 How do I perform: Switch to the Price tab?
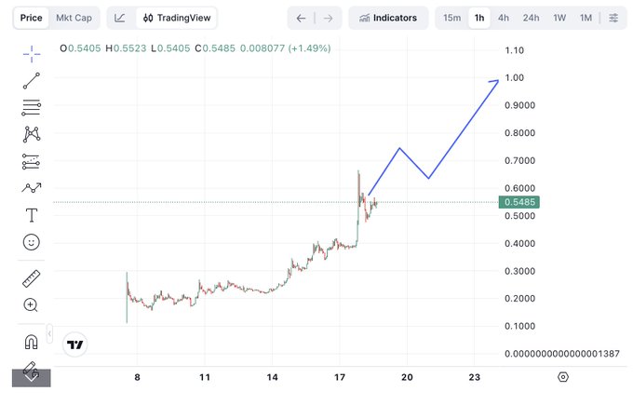[31, 19]
